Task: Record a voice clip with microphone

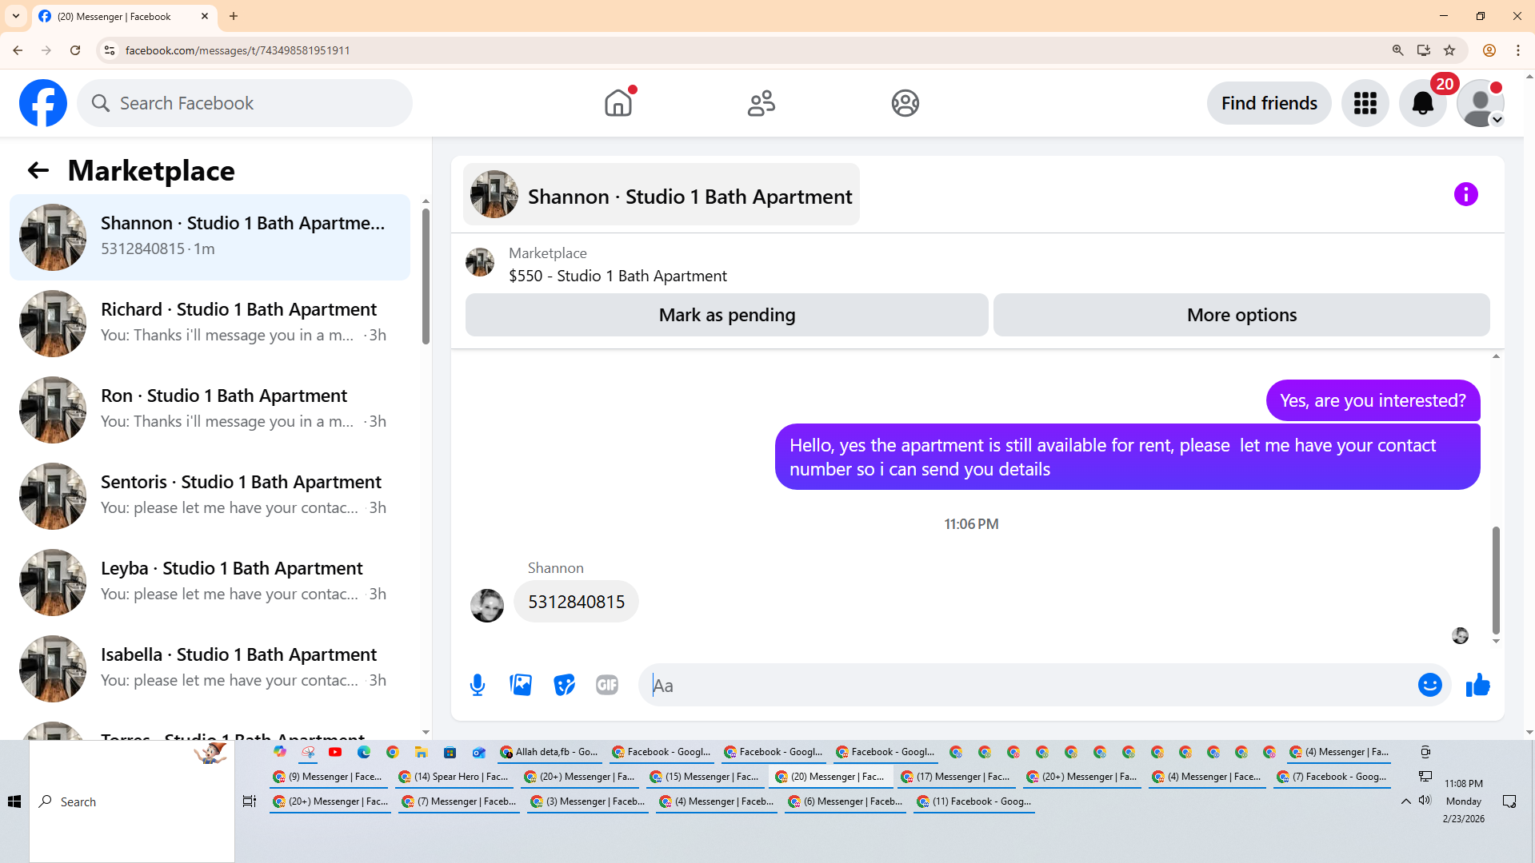Action: [x=478, y=685]
